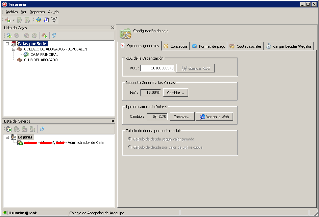Click the add-caja icon in main toolbar
This screenshot has width=319, height=217.
[8, 20]
